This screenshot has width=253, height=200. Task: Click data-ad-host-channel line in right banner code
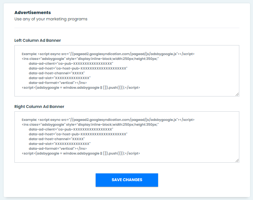57,139
